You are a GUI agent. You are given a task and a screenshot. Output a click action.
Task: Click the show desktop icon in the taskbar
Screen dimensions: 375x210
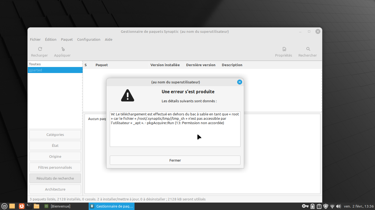point(12,206)
